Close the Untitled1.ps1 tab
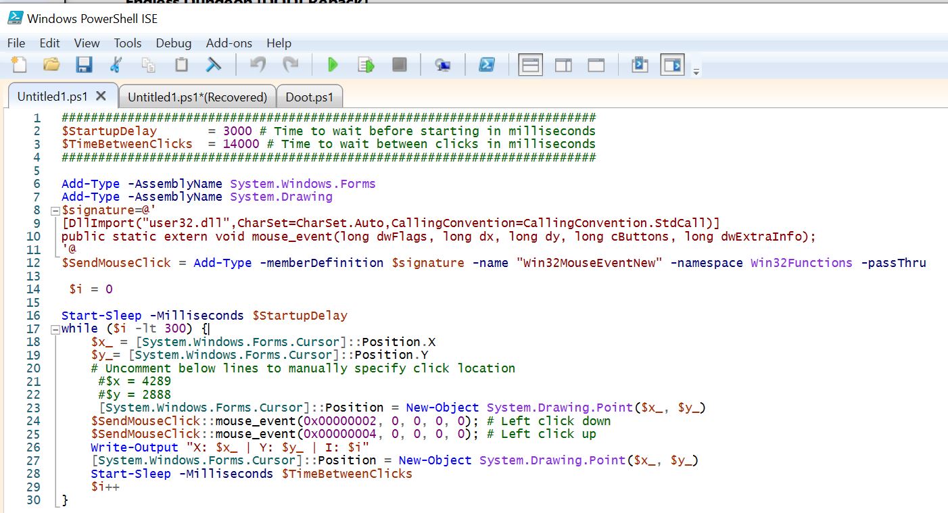This screenshot has width=948, height=513. pyautogui.click(x=101, y=95)
